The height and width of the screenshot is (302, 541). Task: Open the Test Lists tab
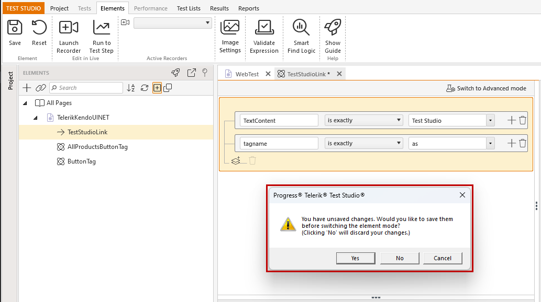point(189,8)
